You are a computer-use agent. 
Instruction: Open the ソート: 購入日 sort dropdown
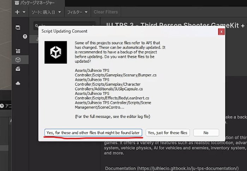[47, 12]
